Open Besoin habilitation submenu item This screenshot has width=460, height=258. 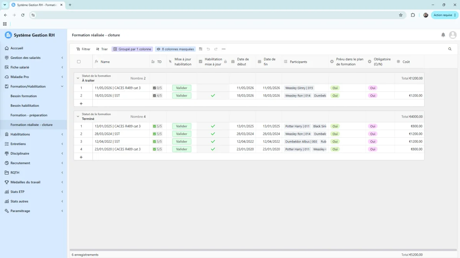tap(25, 106)
